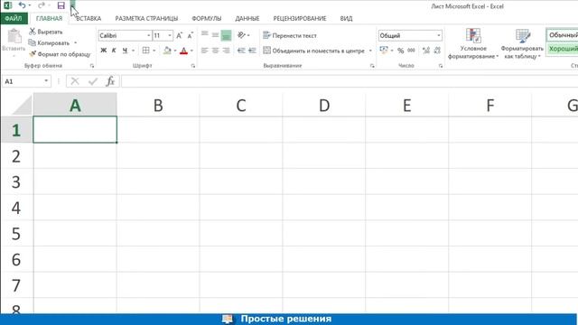Open underline style dropdown arrow
This screenshot has height=325, width=578.
[x=133, y=51]
